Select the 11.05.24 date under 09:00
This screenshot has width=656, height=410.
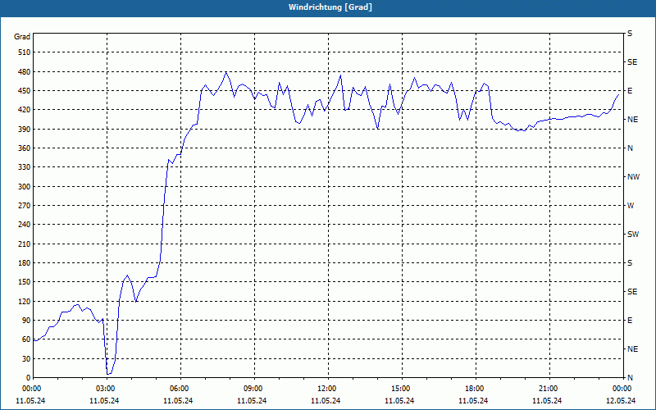click(x=252, y=400)
